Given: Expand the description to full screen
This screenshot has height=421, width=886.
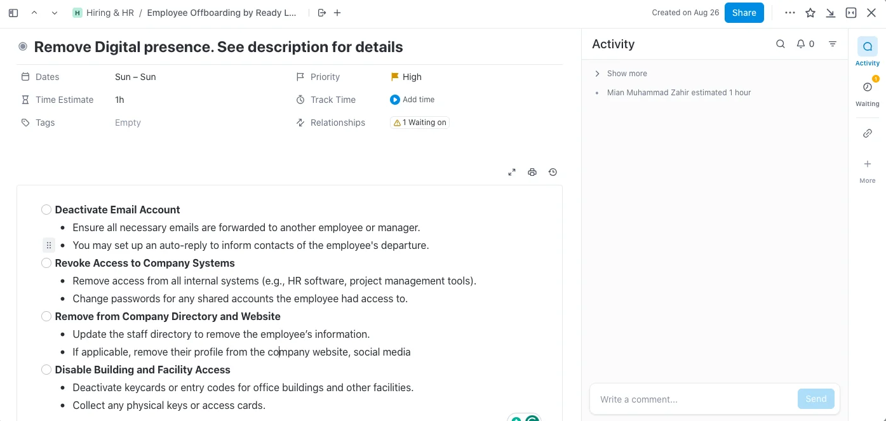Looking at the screenshot, I should click(512, 172).
